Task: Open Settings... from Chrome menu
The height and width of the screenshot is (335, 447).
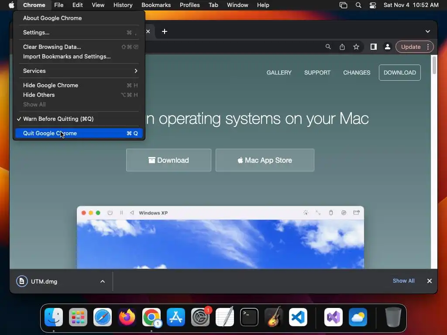Action: click(x=79, y=32)
